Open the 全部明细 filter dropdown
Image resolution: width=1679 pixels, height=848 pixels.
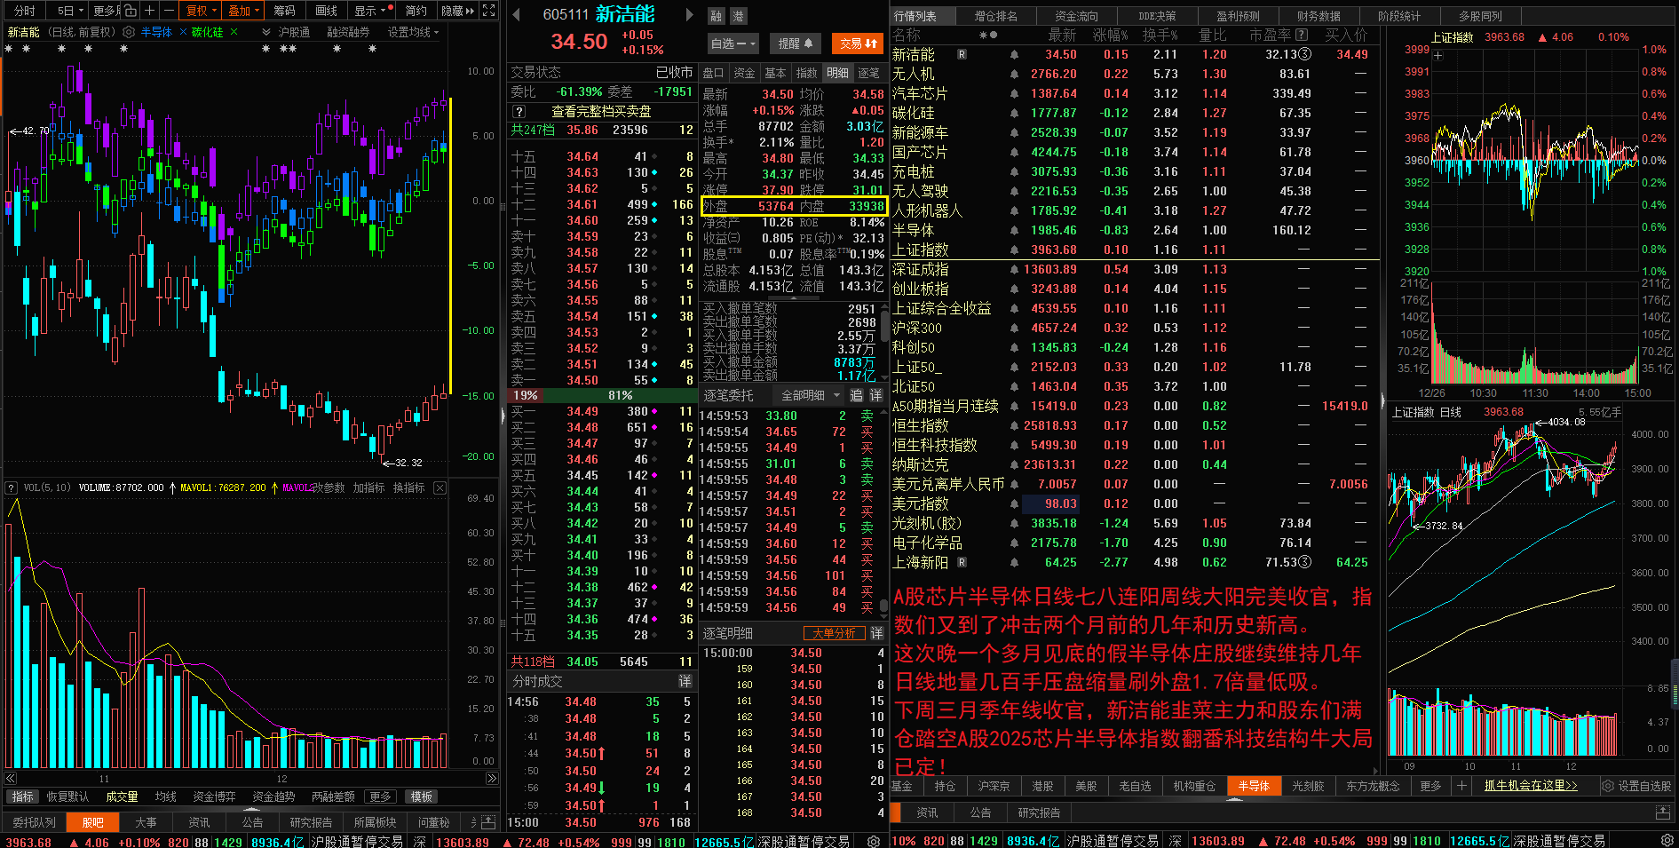808,395
